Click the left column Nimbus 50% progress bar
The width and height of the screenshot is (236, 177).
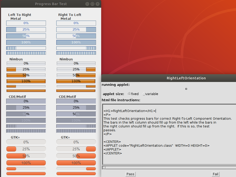(x=26, y=75)
